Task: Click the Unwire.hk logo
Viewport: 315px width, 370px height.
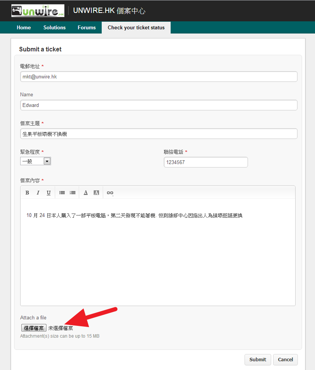Action: (x=38, y=11)
